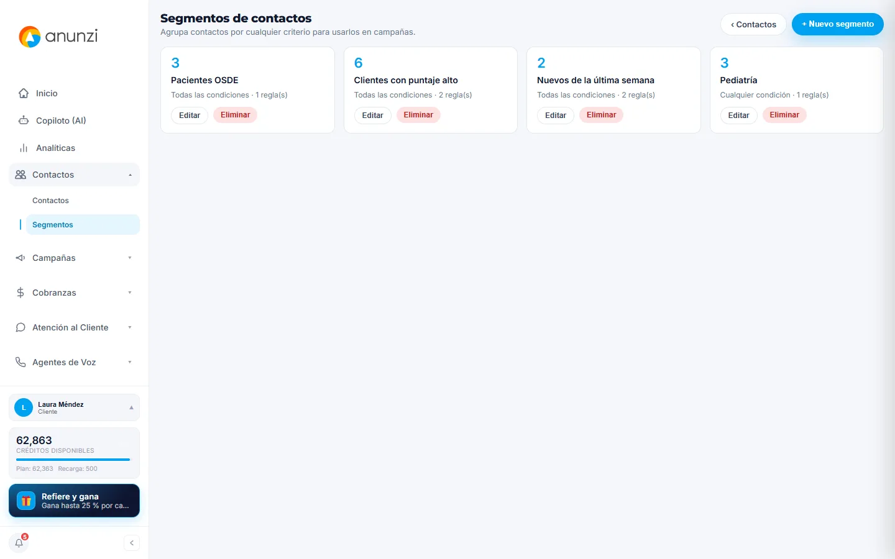Click the Campañas megaphone icon
Screen dimensions: 895x559
21,258
